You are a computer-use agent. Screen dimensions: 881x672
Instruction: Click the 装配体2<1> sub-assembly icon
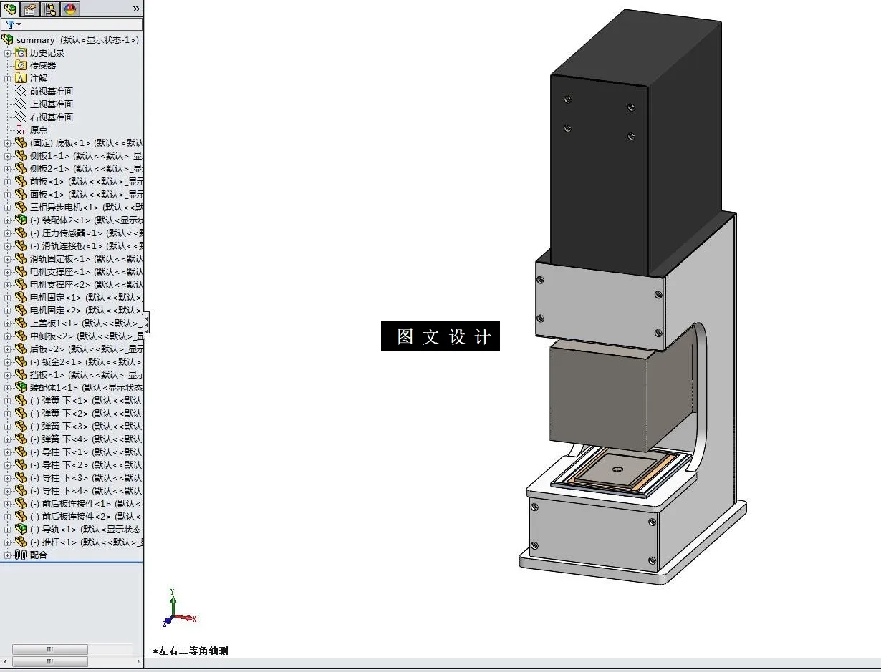pos(21,220)
